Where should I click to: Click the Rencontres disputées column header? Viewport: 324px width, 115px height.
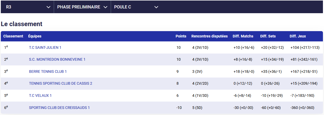click(210, 36)
